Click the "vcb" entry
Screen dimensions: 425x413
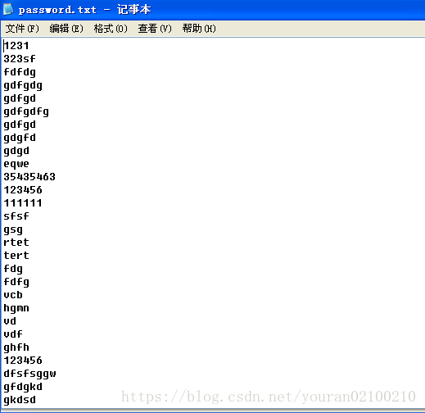(x=13, y=295)
